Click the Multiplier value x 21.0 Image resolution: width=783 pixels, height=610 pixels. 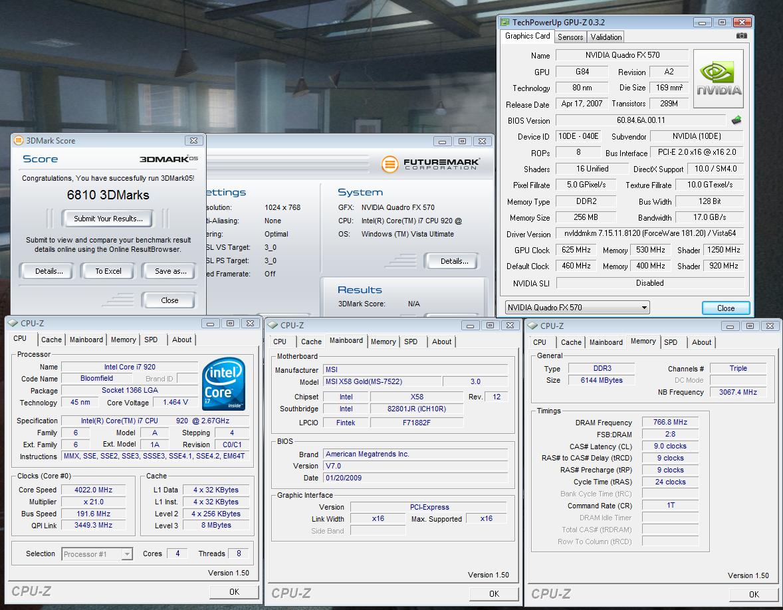point(93,502)
